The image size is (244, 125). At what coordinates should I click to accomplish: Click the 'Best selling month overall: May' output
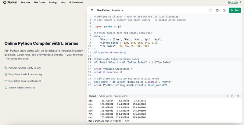click(x=109, y=121)
